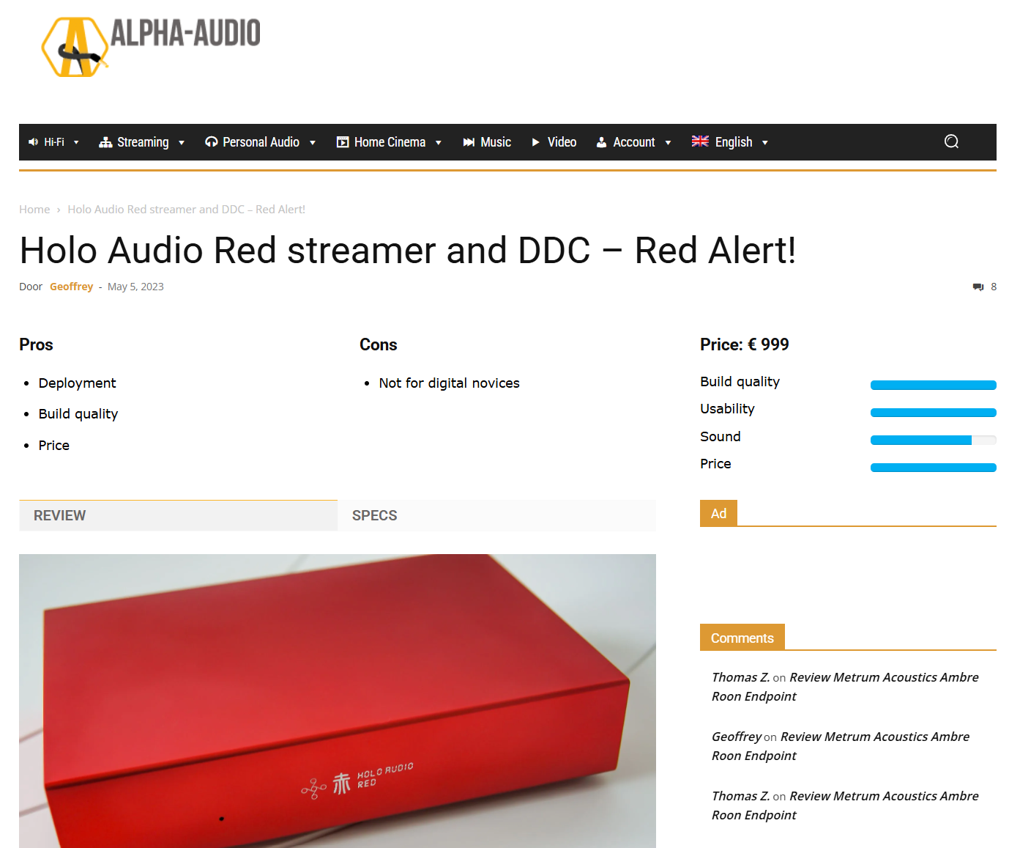Click the Alpha-Audio logo
1020x848 pixels.
[151, 47]
